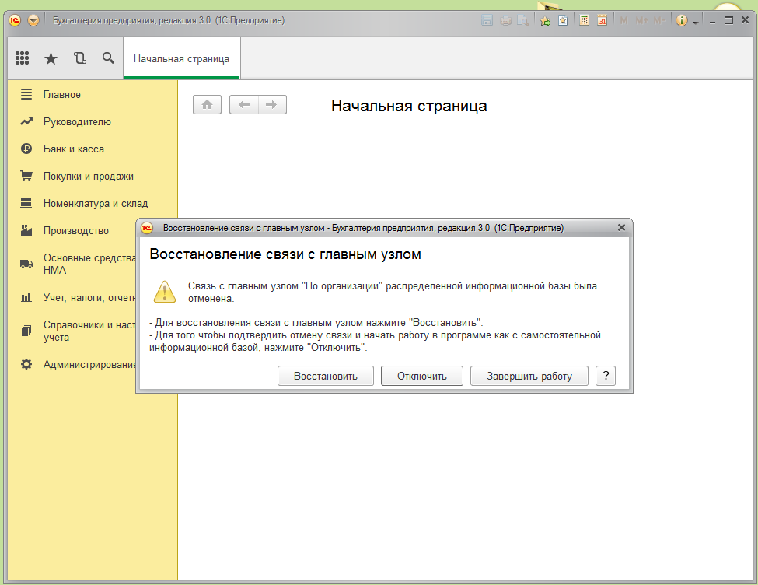This screenshot has width=758, height=585.
Task: Click the Home navigation button
Action: (207, 104)
